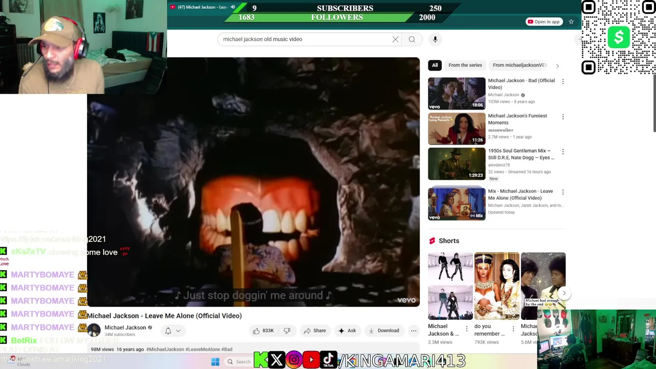The width and height of the screenshot is (656, 369).
Task: Open options for Michael Jackson's Funniest Moments
Action: pyautogui.click(x=563, y=117)
